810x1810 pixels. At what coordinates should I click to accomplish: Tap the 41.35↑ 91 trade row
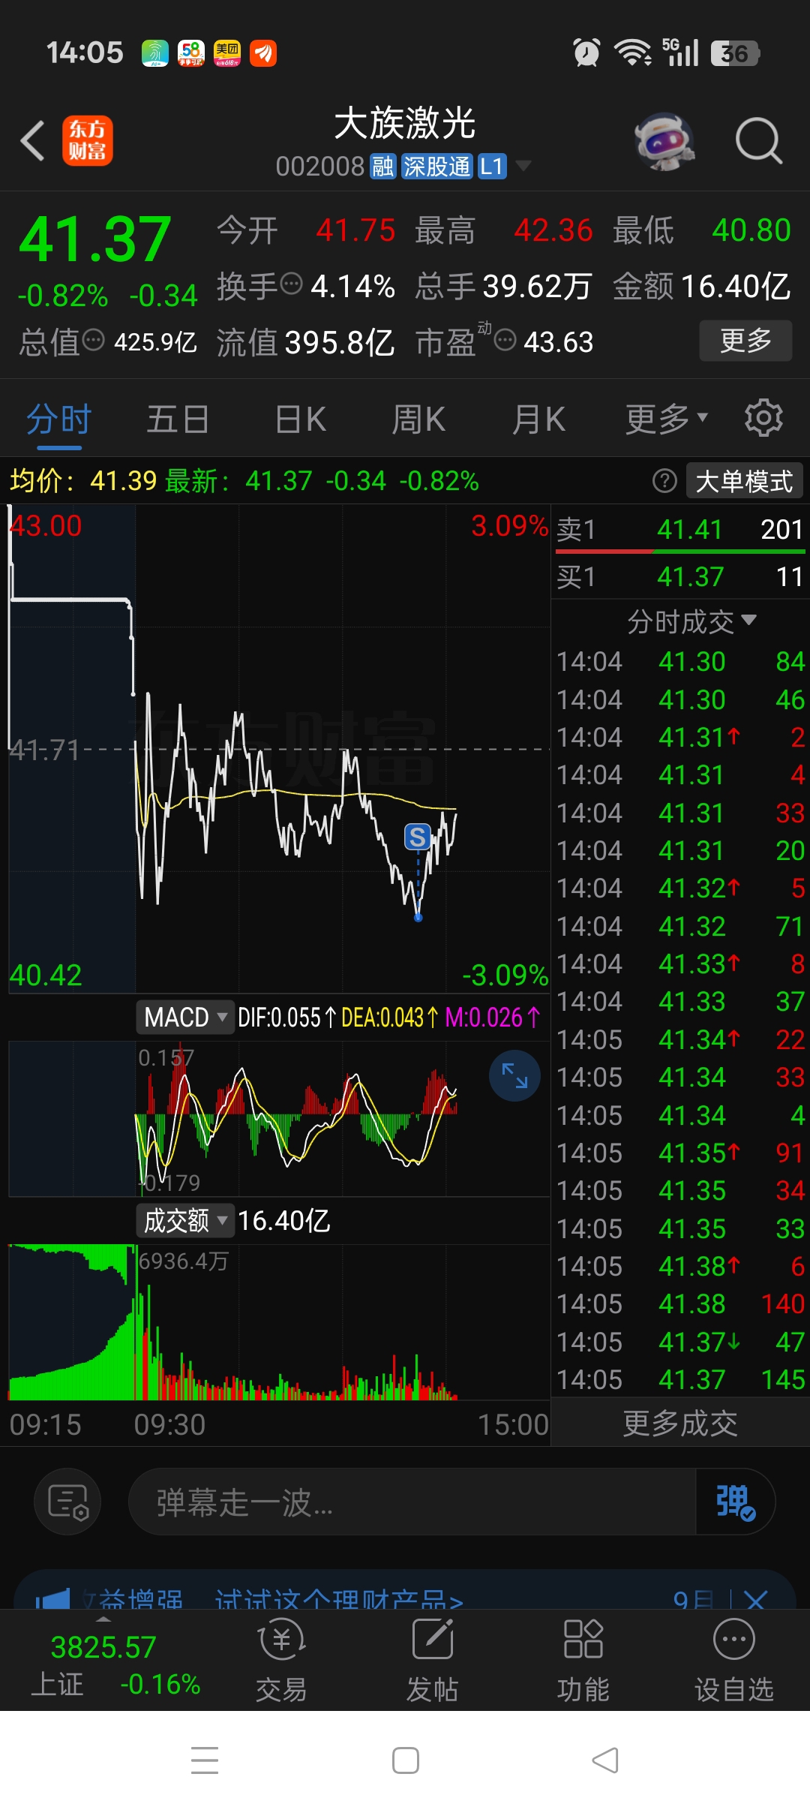click(x=680, y=1153)
